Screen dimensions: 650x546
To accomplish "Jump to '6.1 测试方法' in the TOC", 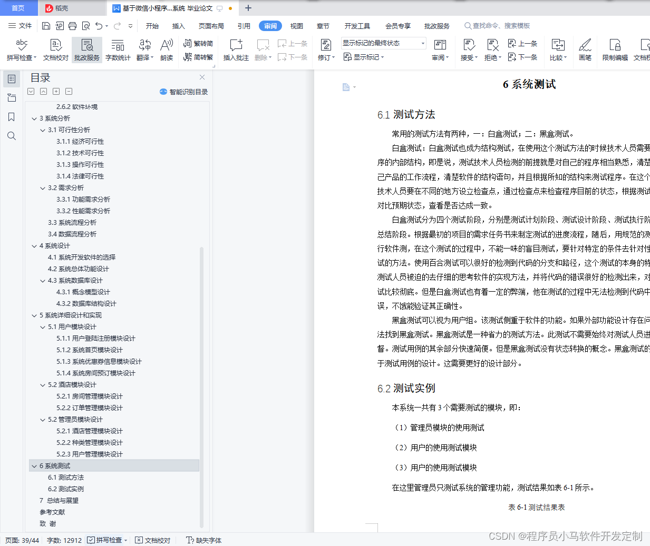I will 66,478.
